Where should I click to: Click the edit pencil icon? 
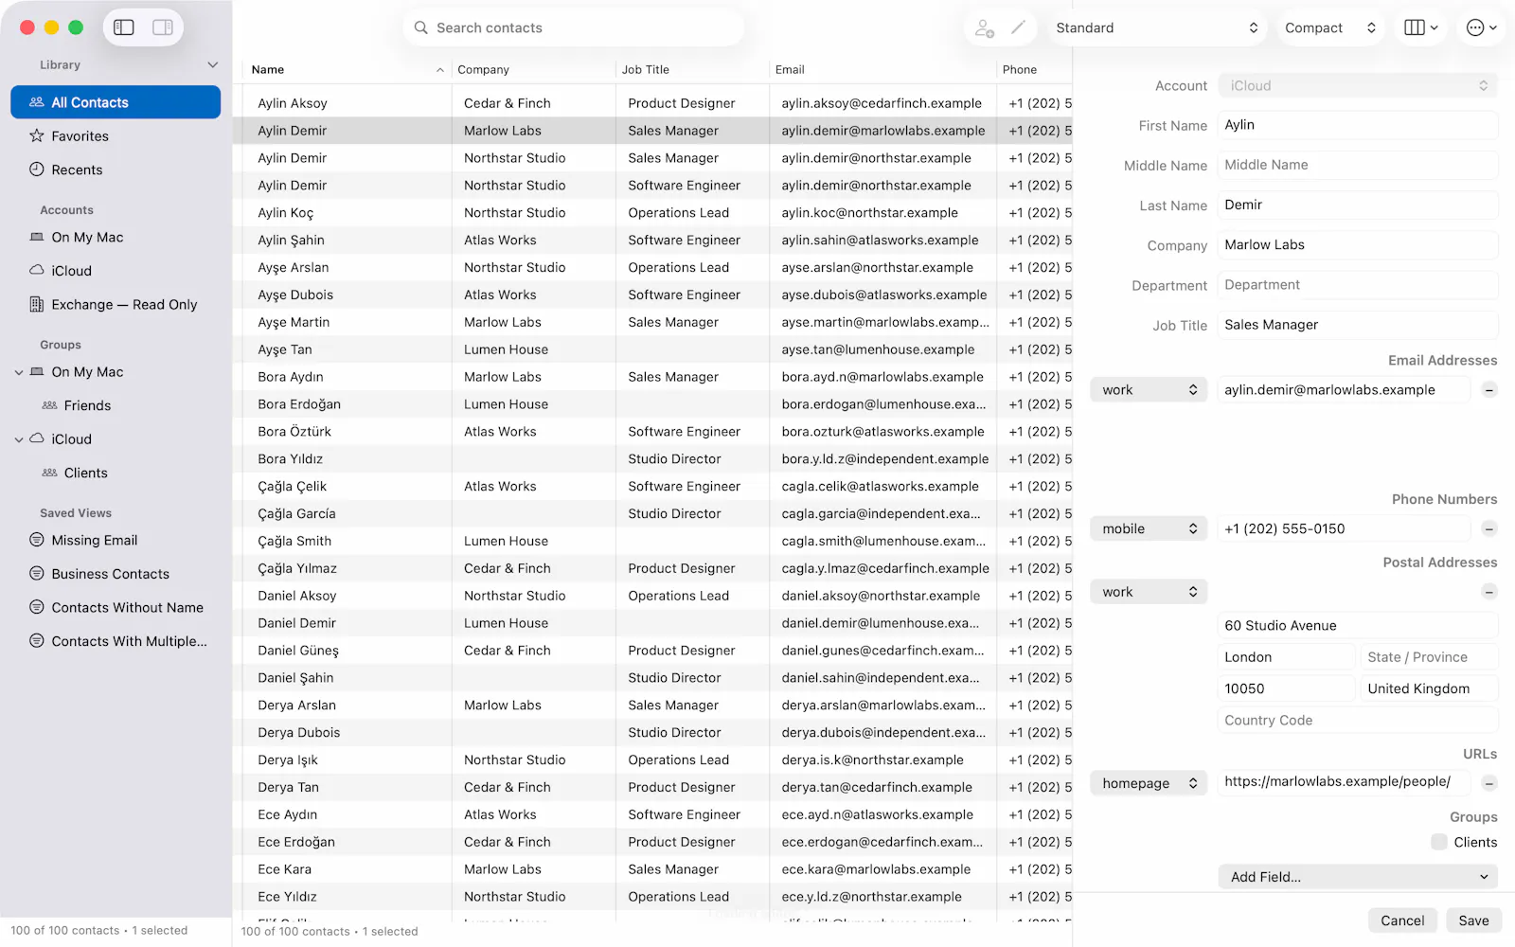tap(1018, 27)
